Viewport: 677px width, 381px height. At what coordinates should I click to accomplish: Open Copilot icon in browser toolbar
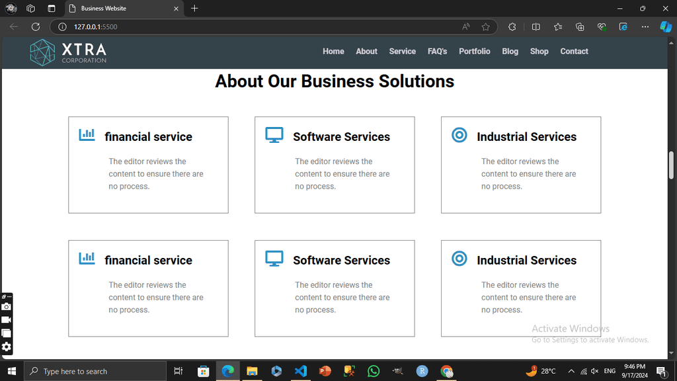click(665, 26)
